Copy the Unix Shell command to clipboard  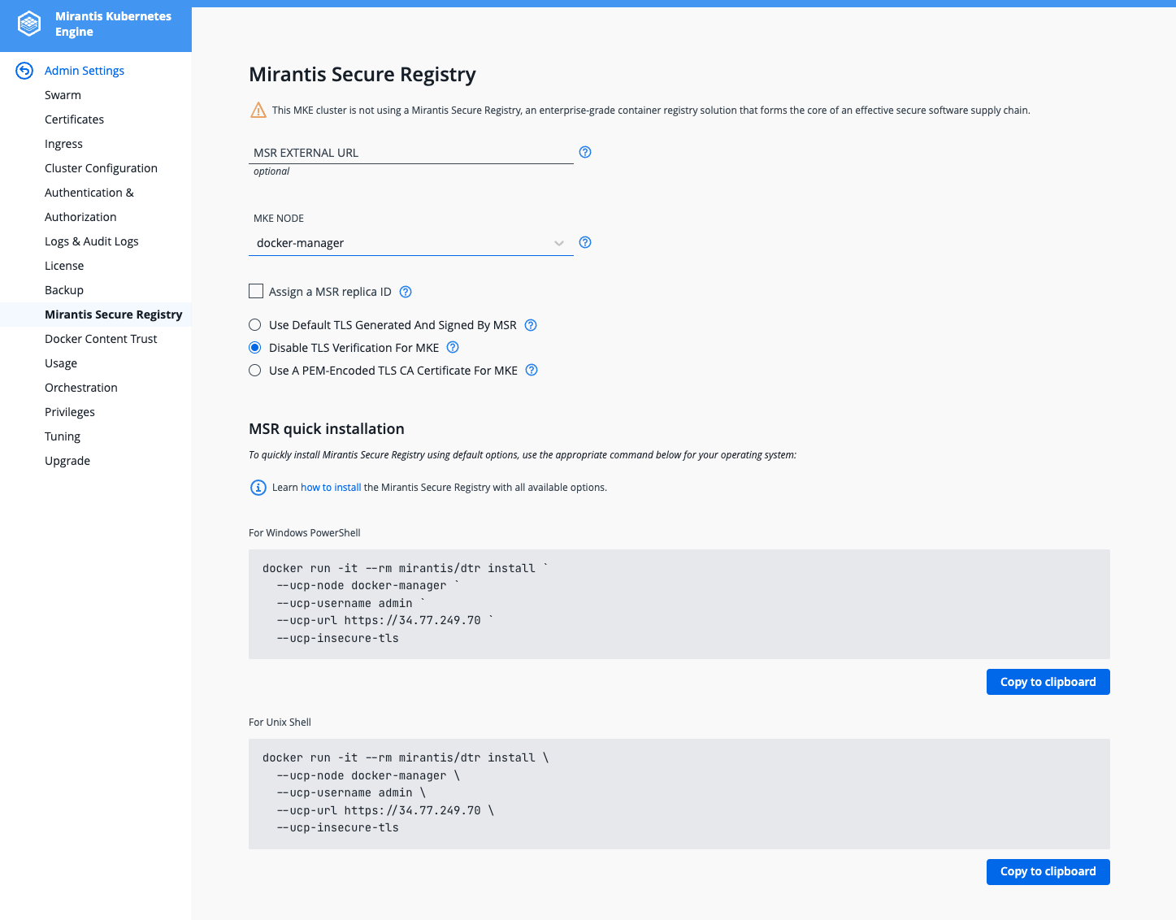[1048, 871]
